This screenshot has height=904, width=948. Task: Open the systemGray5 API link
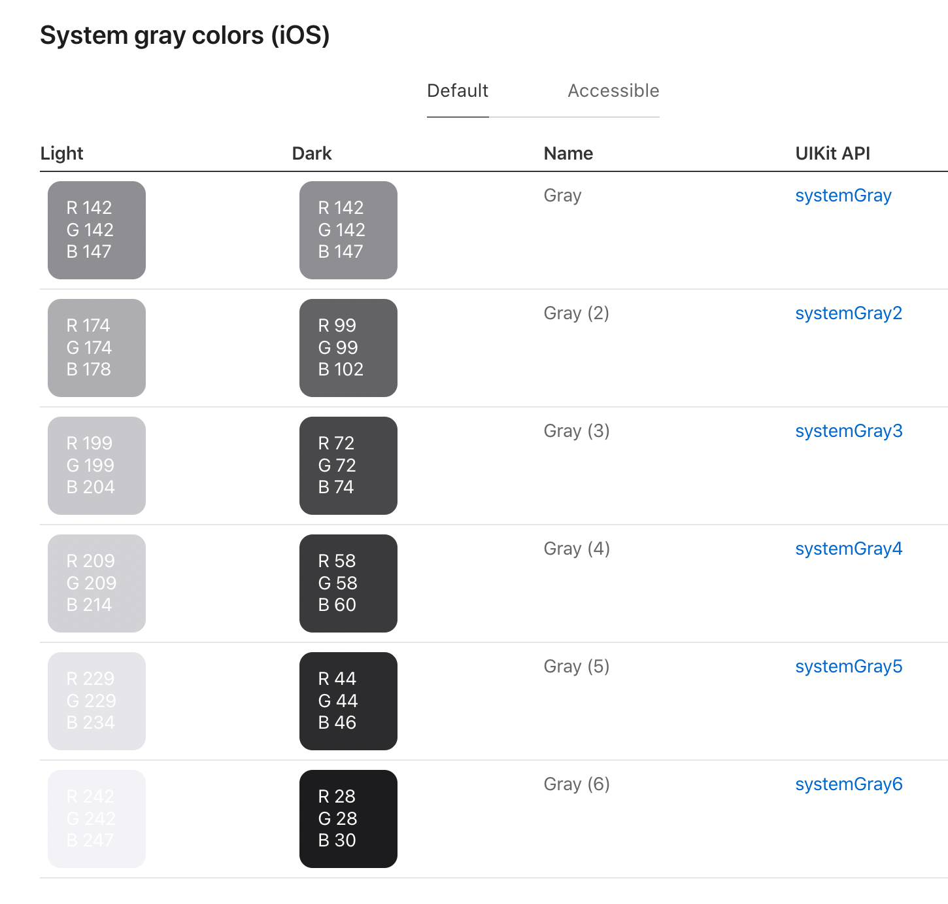pyautogui.click(x=848, y=666)
